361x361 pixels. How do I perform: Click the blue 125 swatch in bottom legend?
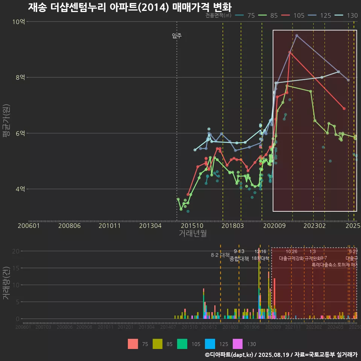[210, 344]
